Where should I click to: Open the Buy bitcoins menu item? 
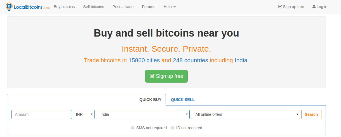pos(64,7)
